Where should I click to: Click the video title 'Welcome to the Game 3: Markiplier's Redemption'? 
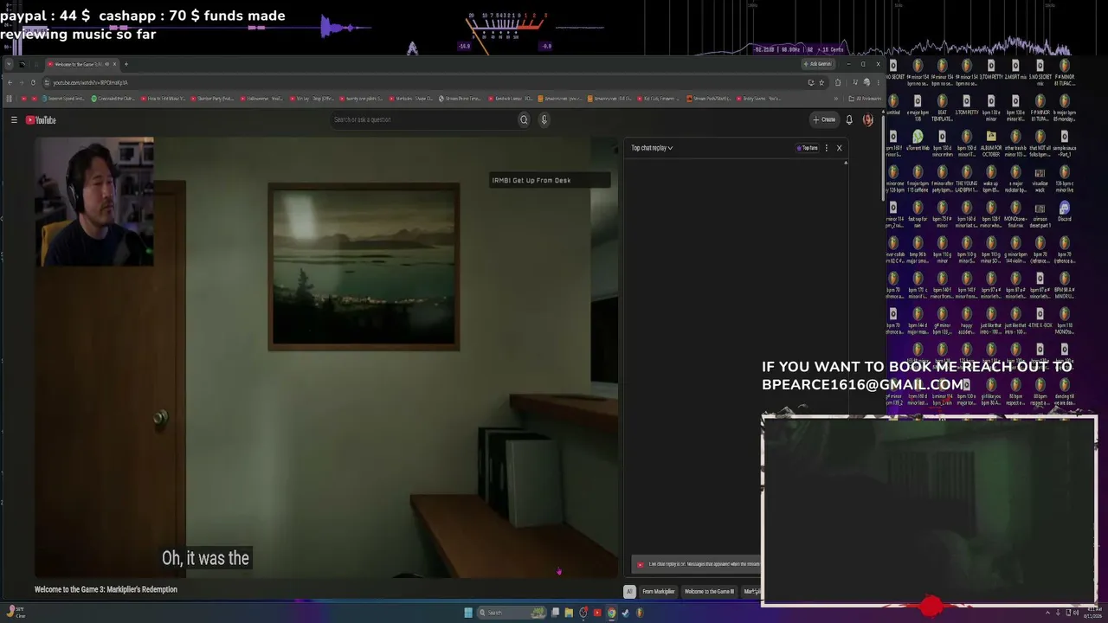pyautogui.click(x=106, y=589)
